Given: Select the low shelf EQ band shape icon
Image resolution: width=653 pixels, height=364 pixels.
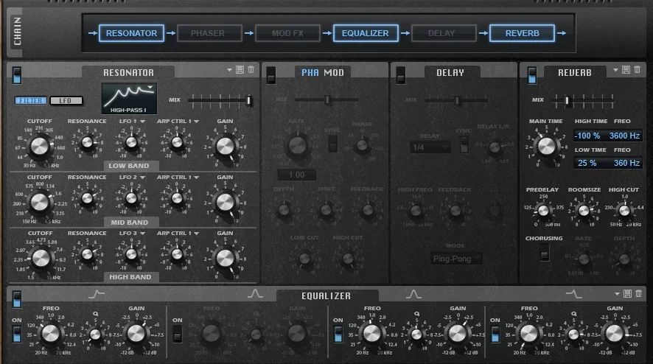Looking at the screenshot, I should (x=97, y=294).
